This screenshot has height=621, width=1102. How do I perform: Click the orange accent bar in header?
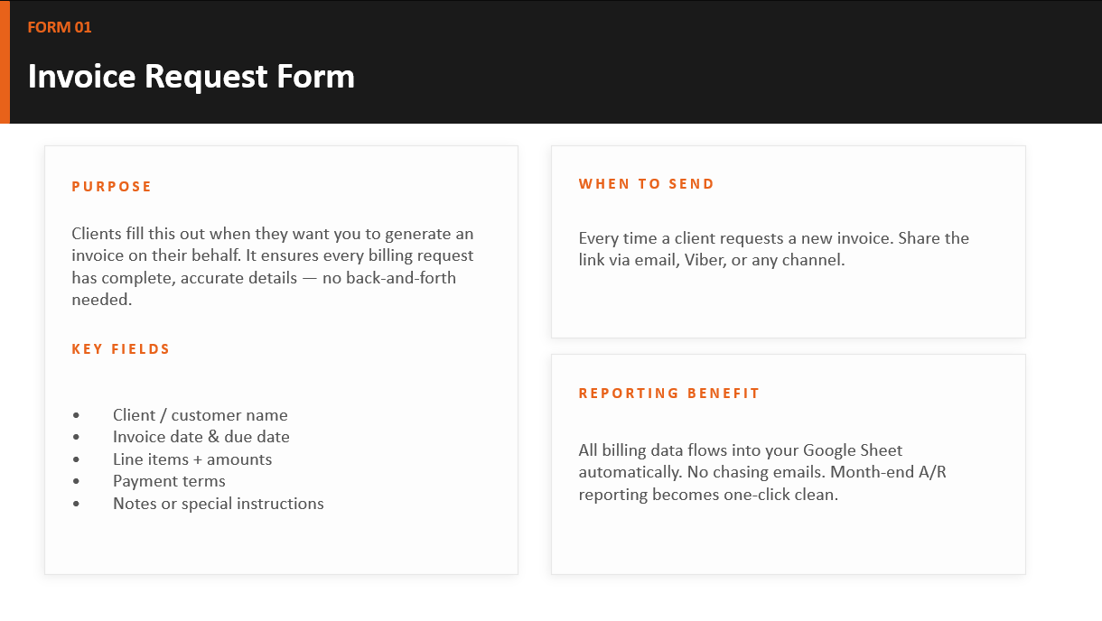[5, 61]
